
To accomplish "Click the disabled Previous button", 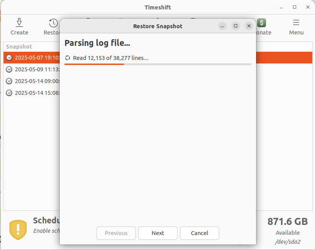I will pyautogui.click(x=116, y=233).
